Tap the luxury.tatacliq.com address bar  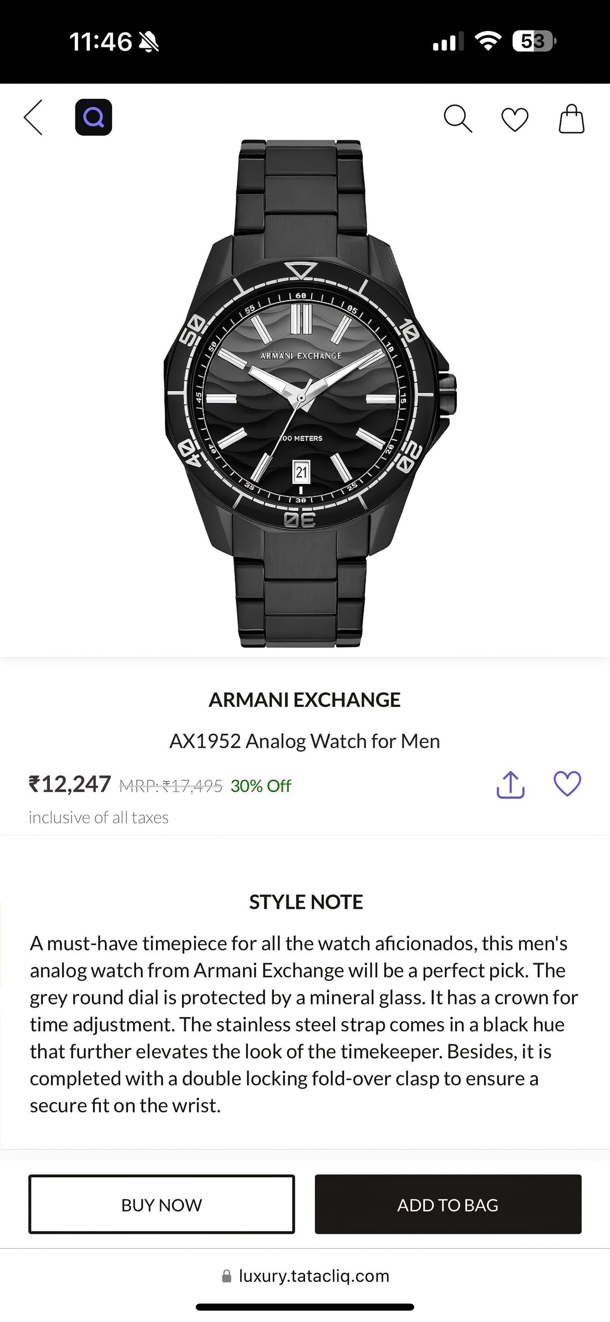(x=314, y=1276)
